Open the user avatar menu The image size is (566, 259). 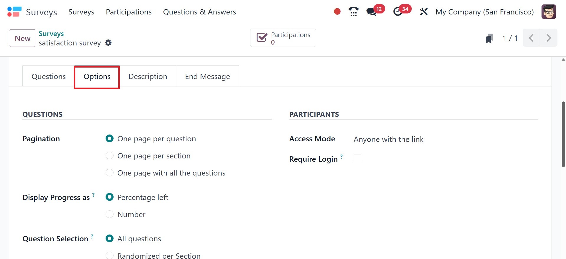pos(549,12)
